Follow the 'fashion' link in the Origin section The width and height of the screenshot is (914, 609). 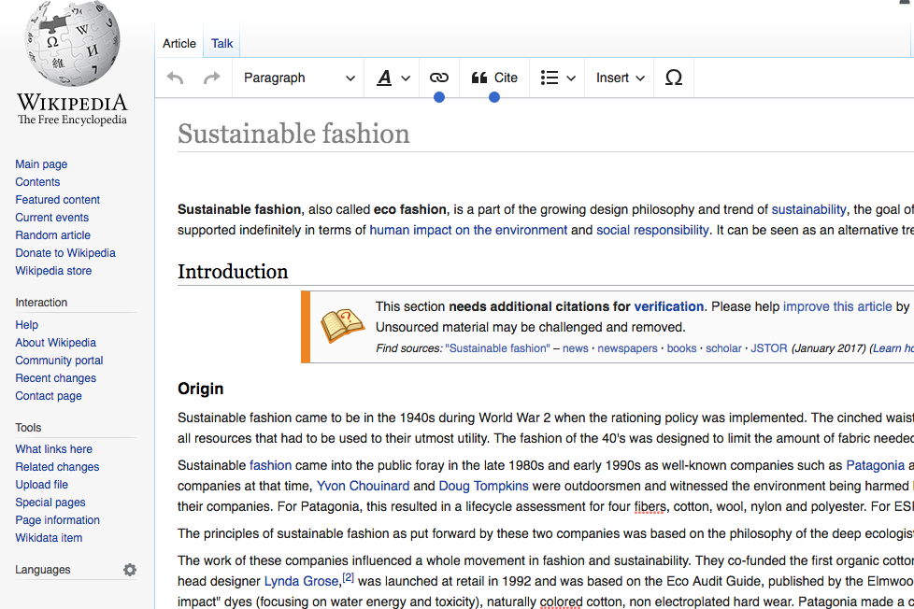(x=270, y=466)
